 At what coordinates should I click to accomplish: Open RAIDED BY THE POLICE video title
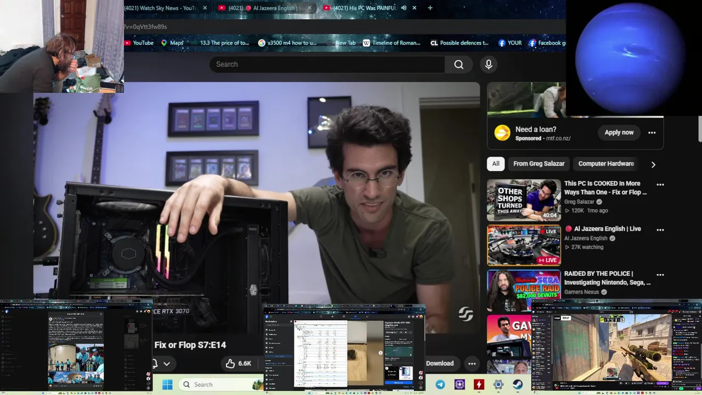[608, 278]
